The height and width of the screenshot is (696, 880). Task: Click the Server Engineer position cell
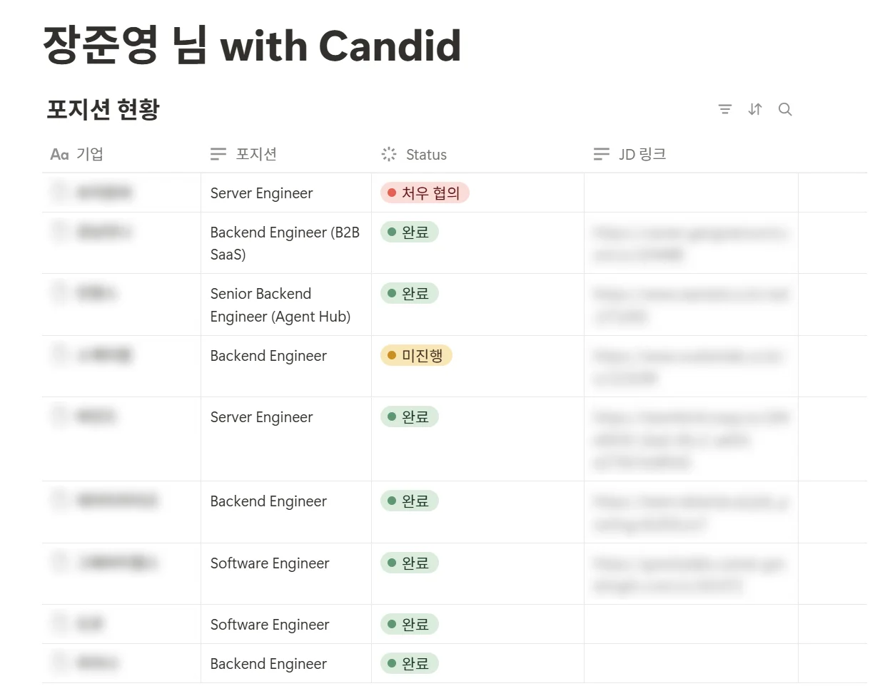(x=261, y=193)
